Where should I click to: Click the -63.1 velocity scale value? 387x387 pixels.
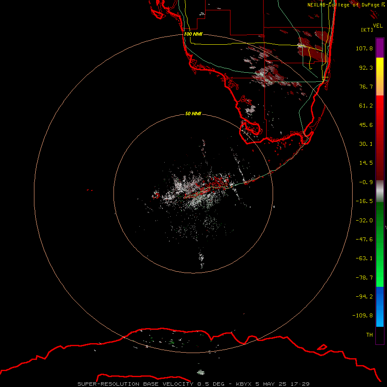point(364,258)
